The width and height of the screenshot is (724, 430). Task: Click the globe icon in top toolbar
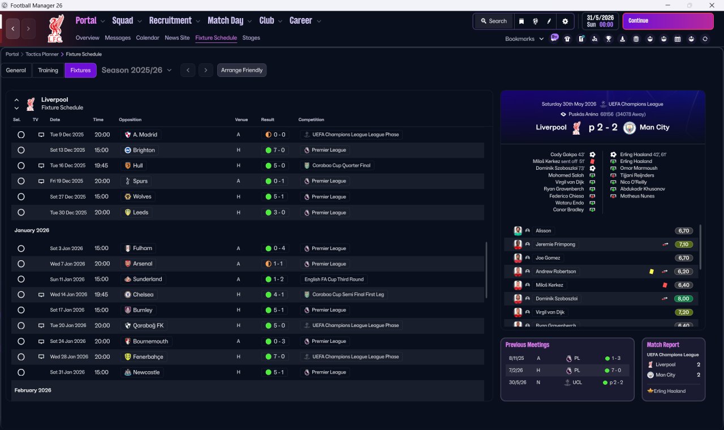[x=535, y=21]
